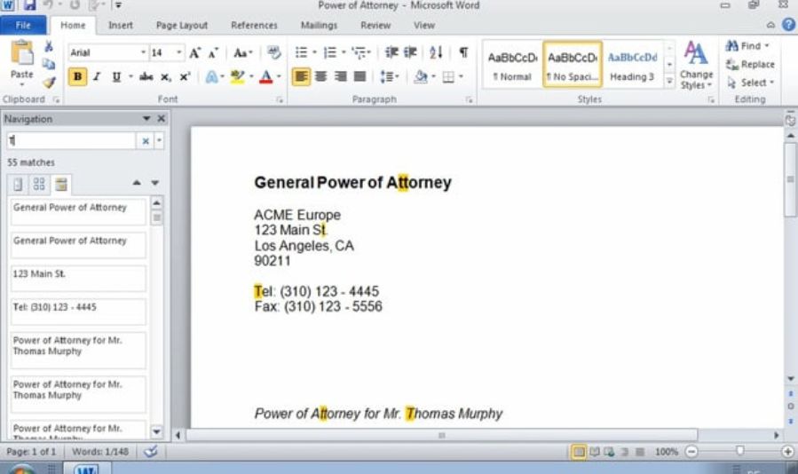Apply strikethrough formatting
The image size is (798, 474).
pyautogui.click(x=146, y=77)
